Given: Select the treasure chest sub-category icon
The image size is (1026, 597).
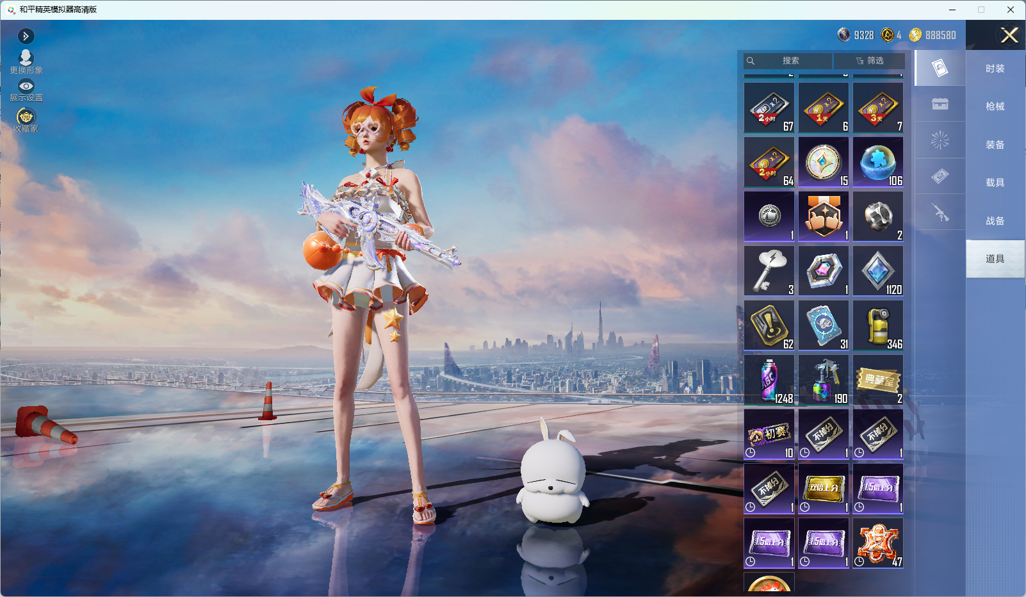Looking at the screenshot, I should (x=940, y=104).
